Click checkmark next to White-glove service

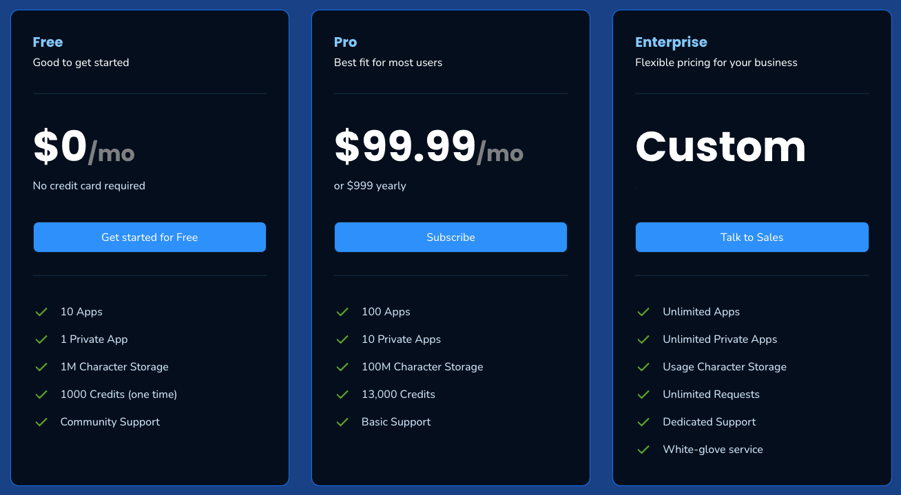tap(643, 450)
